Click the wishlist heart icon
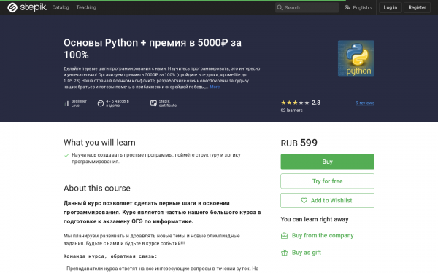The height and width of the screenshot is (273, 438). (304, 201)
